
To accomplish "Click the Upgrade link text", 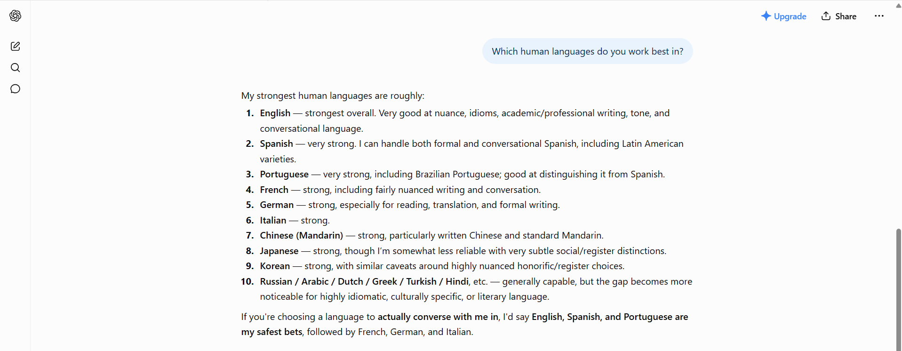I will point(790,16).
